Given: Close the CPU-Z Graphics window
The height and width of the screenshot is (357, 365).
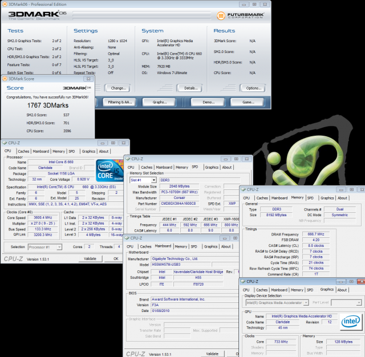Looking at the screenshot, I should [361, 282].
